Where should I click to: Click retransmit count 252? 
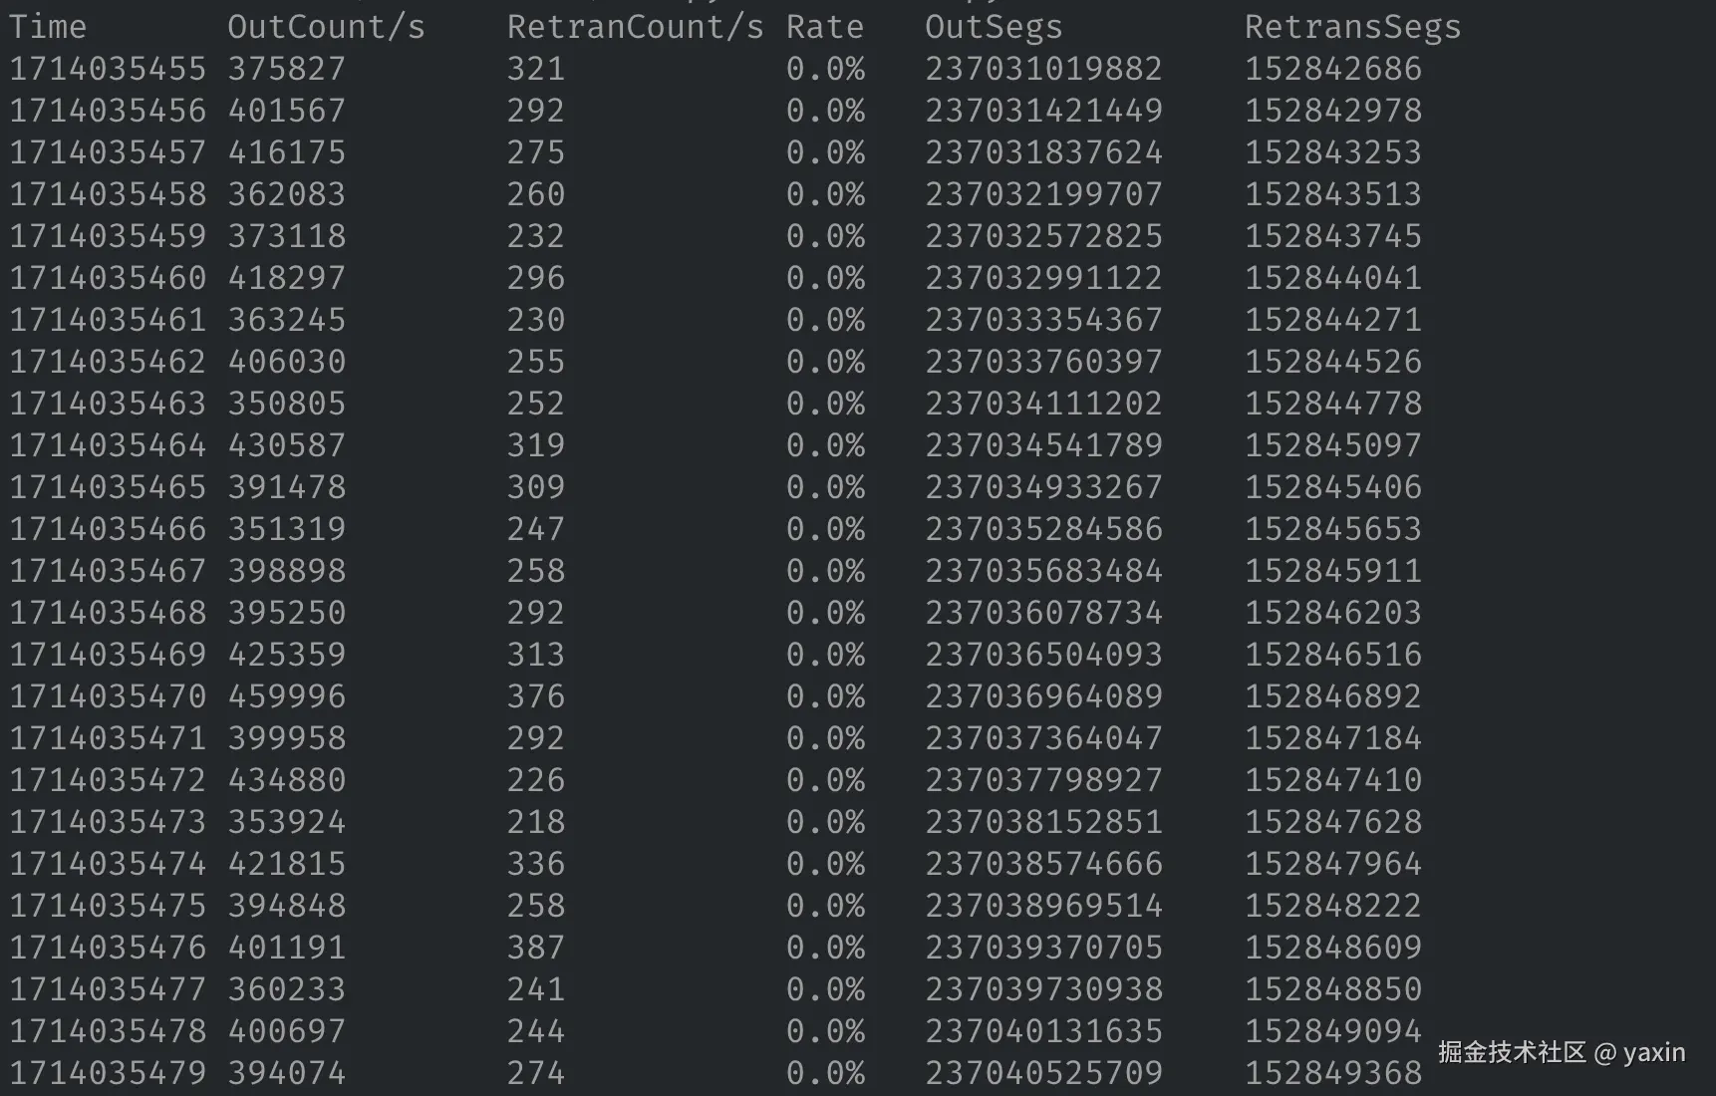[536, 404]
